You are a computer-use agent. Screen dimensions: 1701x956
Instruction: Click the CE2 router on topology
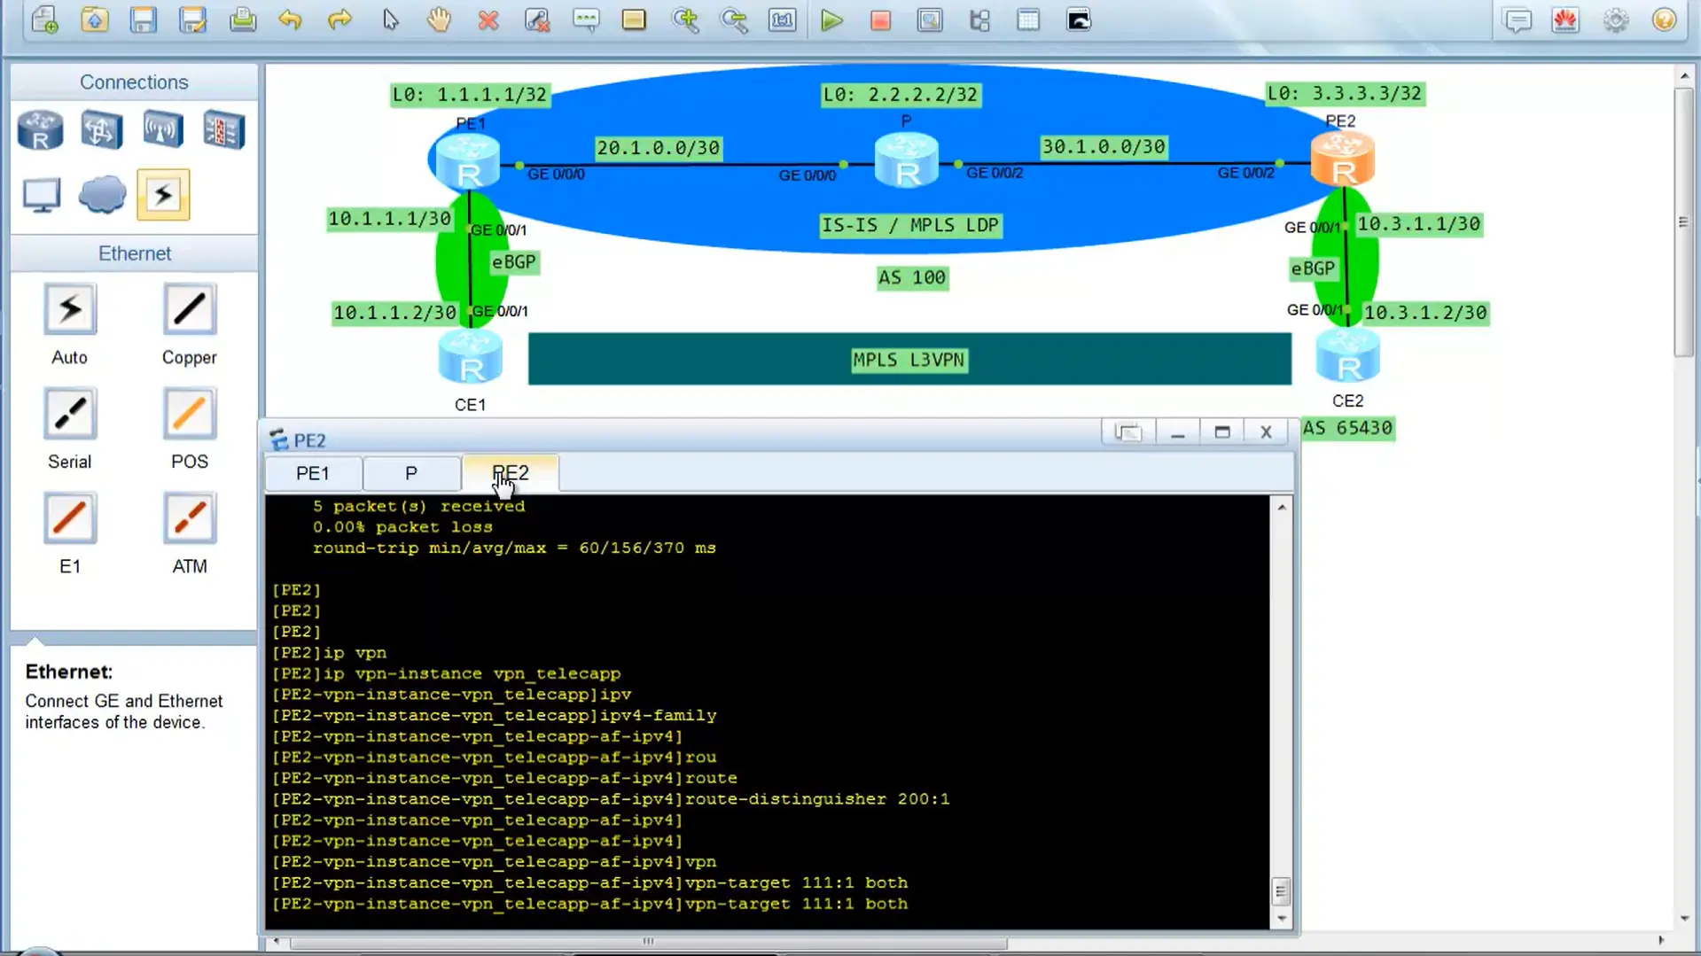[1346, 357]
